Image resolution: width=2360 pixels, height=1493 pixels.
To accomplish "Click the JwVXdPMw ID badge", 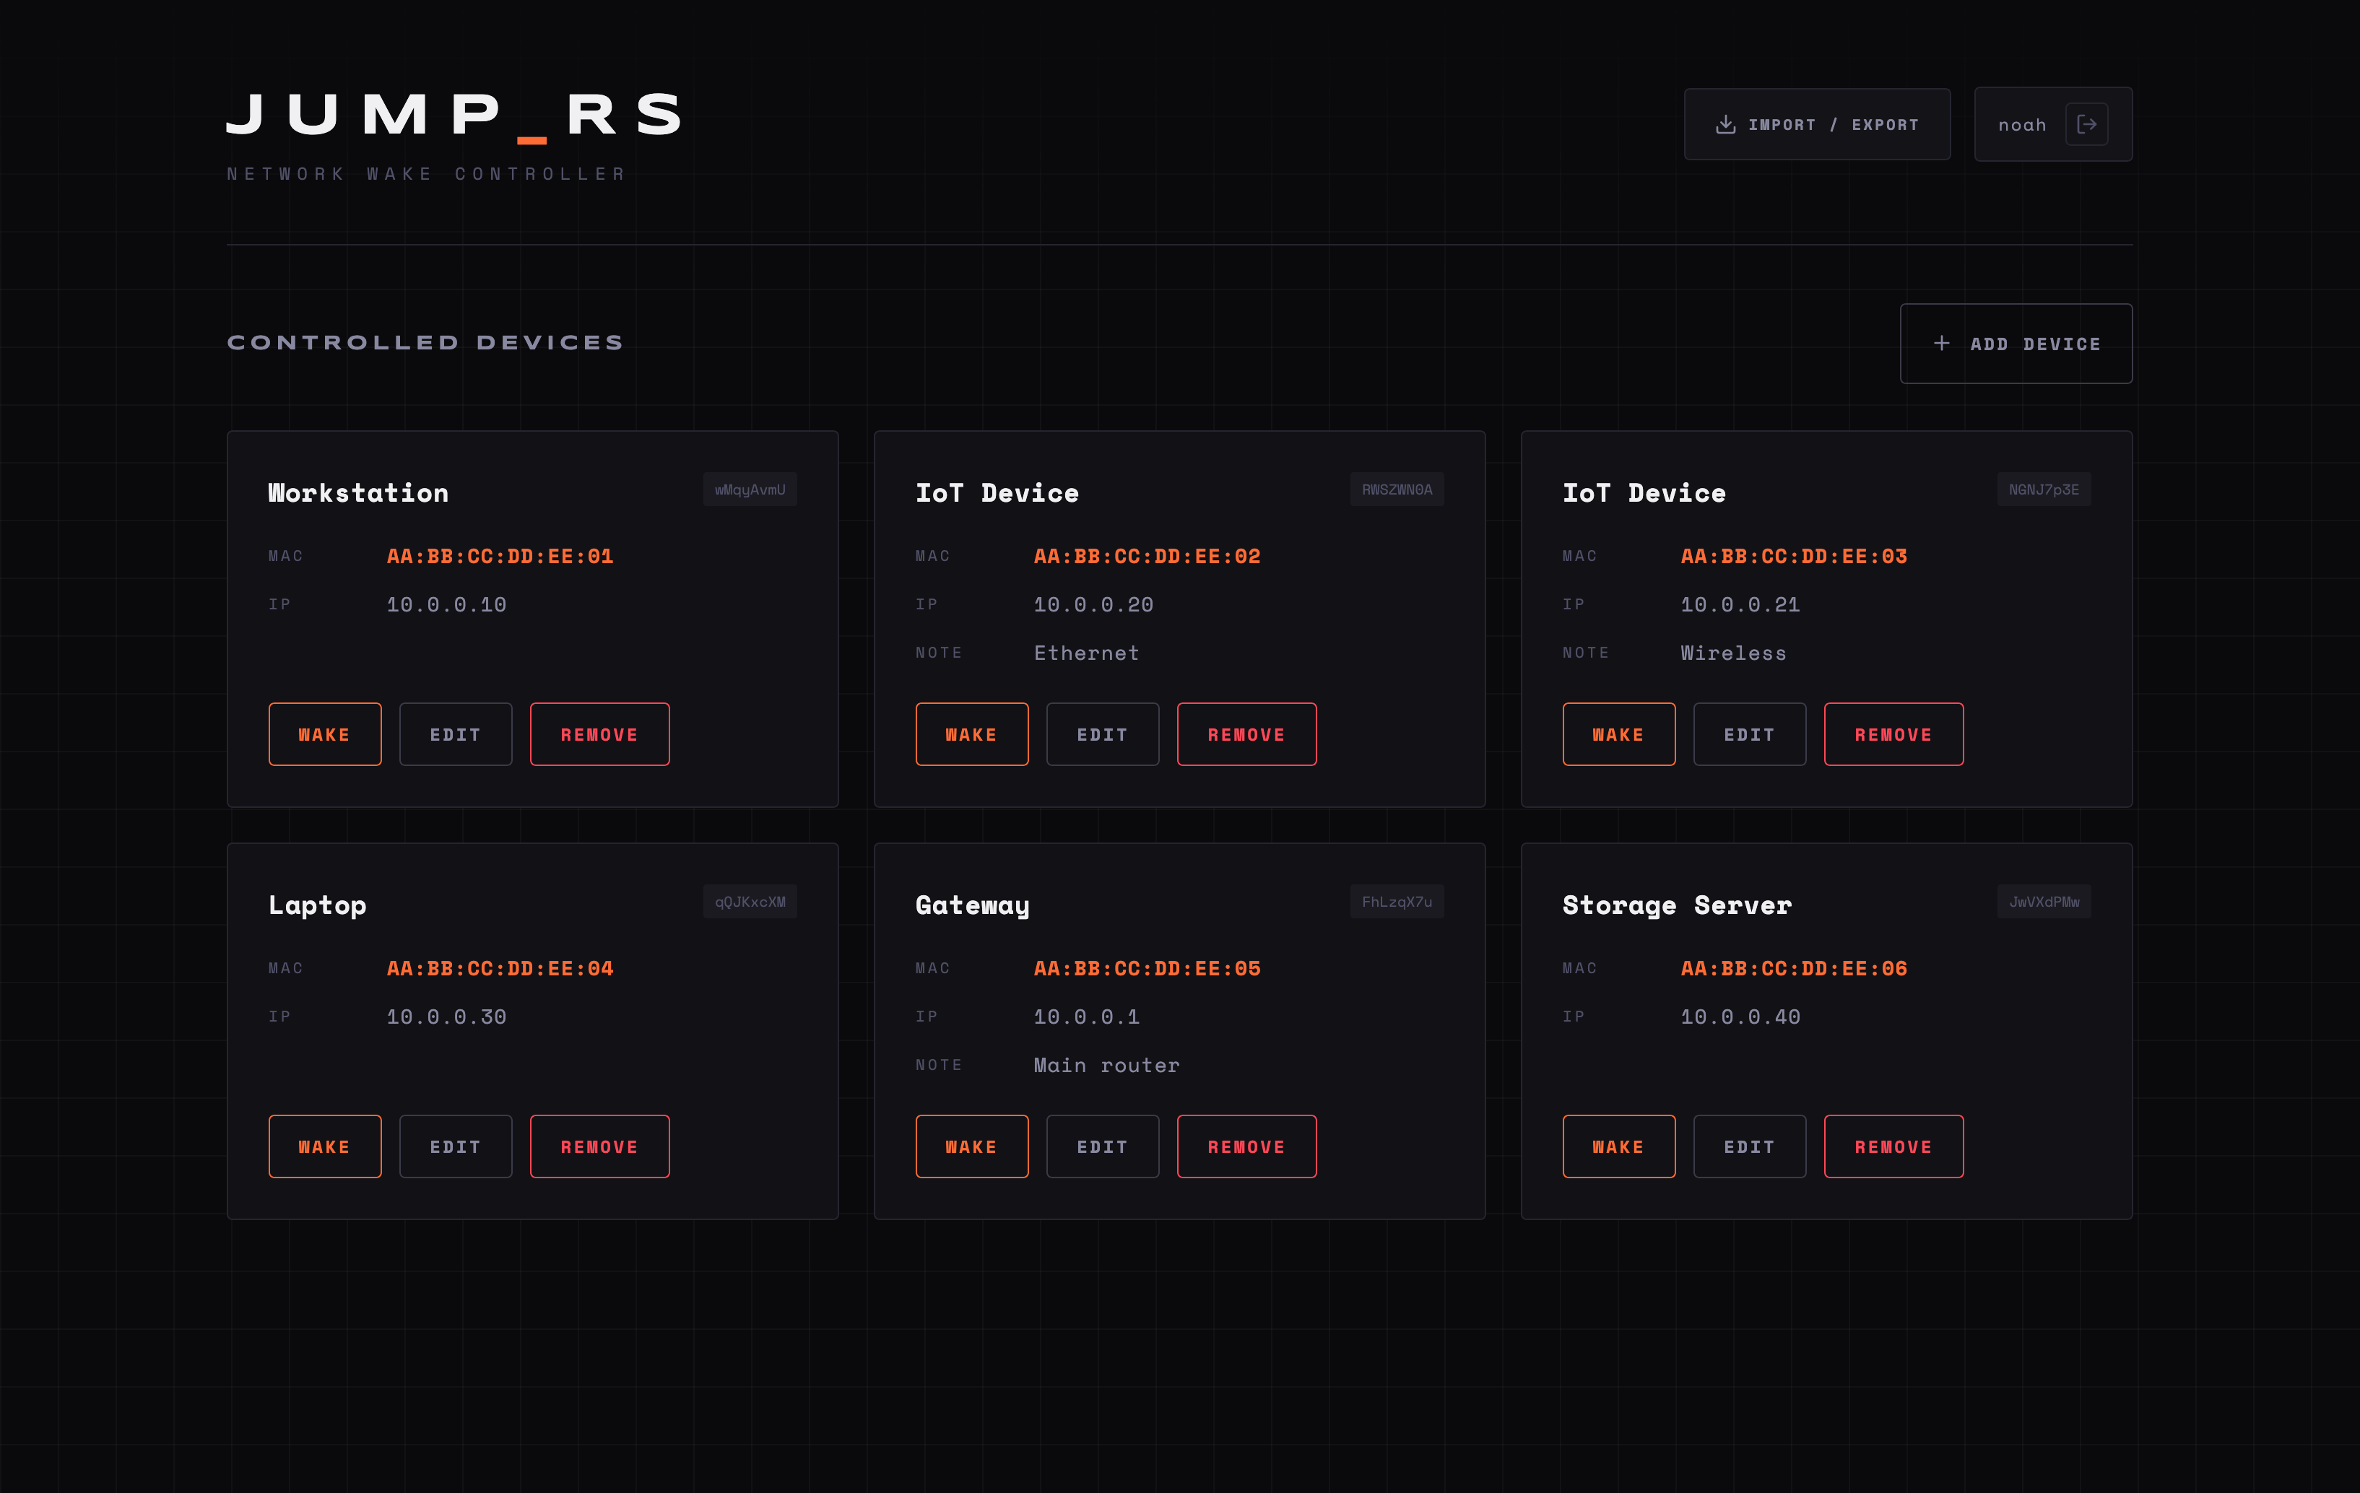I will click(2044, 901).
